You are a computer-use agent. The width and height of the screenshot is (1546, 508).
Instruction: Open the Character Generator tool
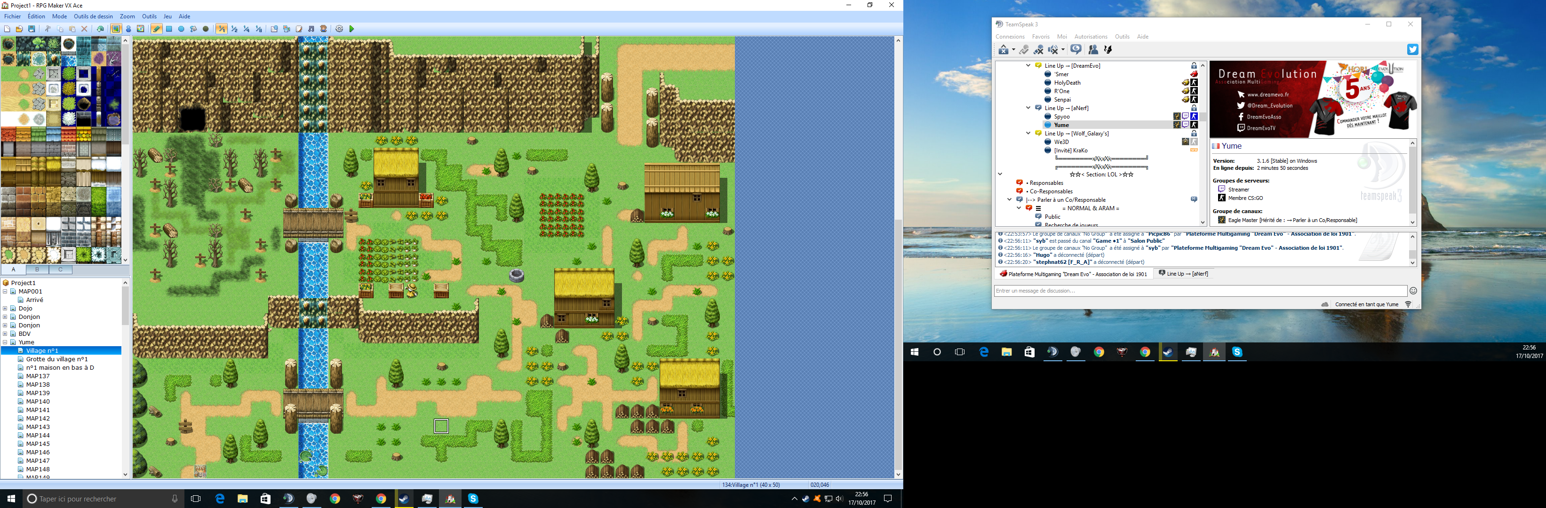click(324, 29)
